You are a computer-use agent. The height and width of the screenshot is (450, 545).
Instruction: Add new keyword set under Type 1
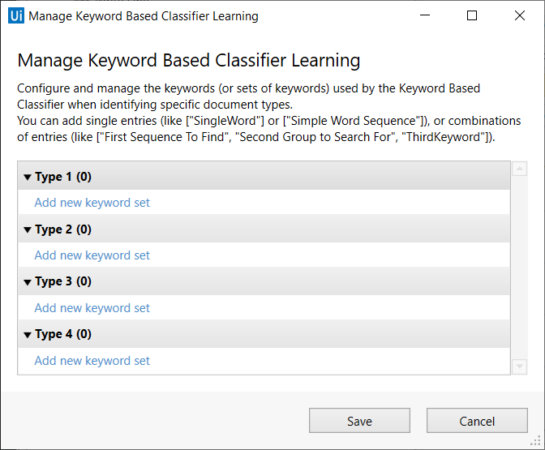tap(92, 203)
